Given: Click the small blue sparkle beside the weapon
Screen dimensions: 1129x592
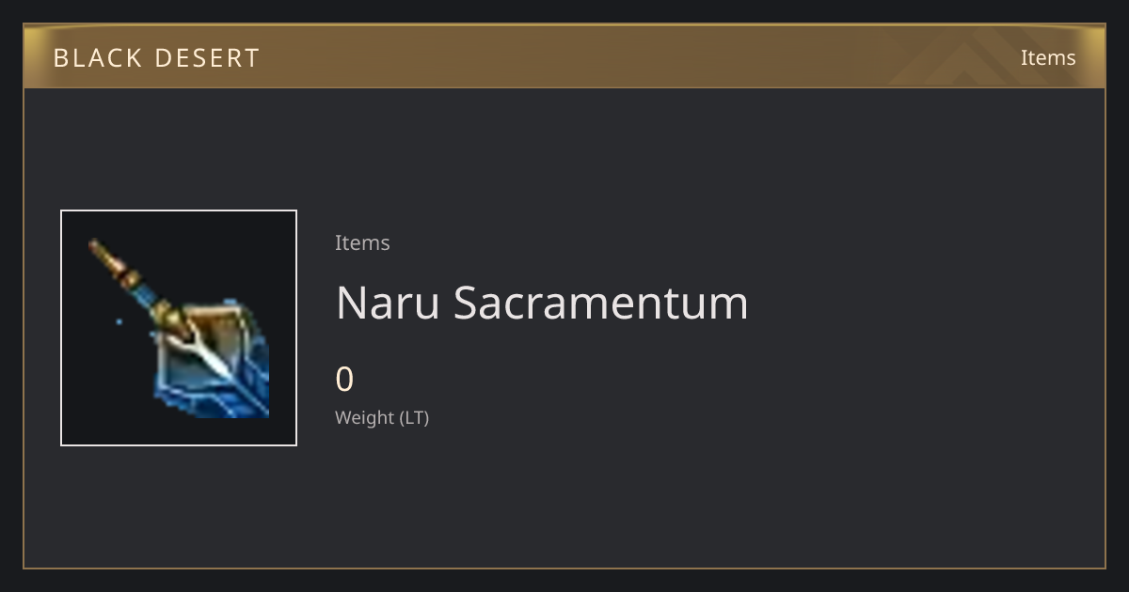Looking at the screenshot, I should [x=119, y=321].
